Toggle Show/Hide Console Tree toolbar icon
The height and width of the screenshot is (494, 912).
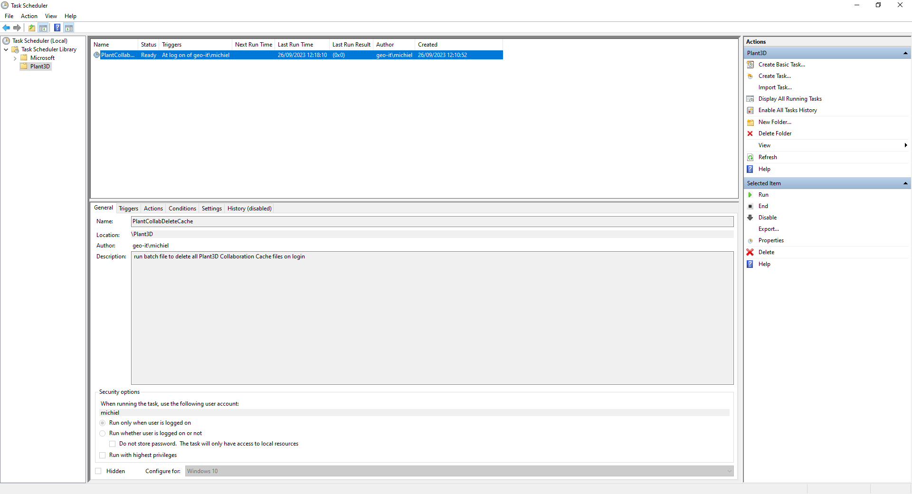43,28
